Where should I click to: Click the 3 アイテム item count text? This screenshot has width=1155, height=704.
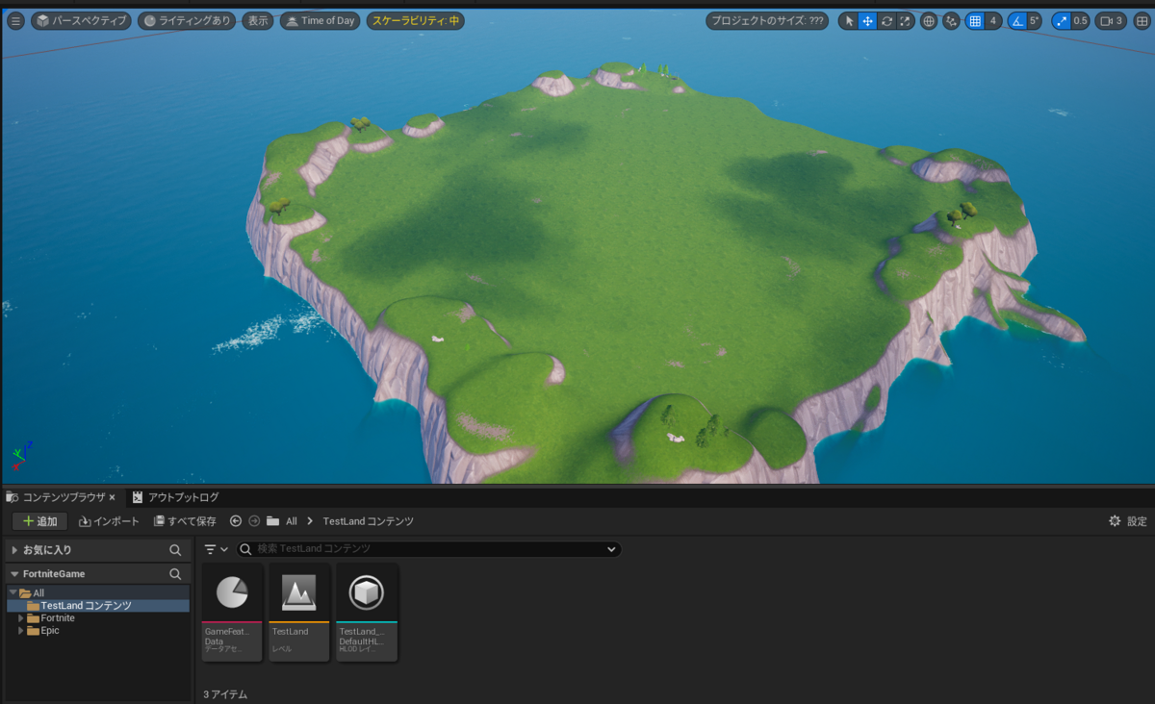pos(225,694)
